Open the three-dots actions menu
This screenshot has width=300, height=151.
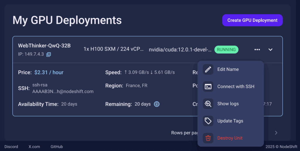coord(257,50)
